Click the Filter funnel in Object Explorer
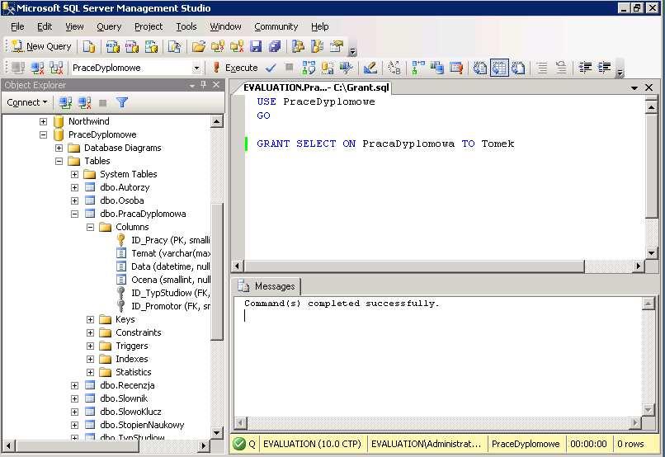 coord(122,102)
